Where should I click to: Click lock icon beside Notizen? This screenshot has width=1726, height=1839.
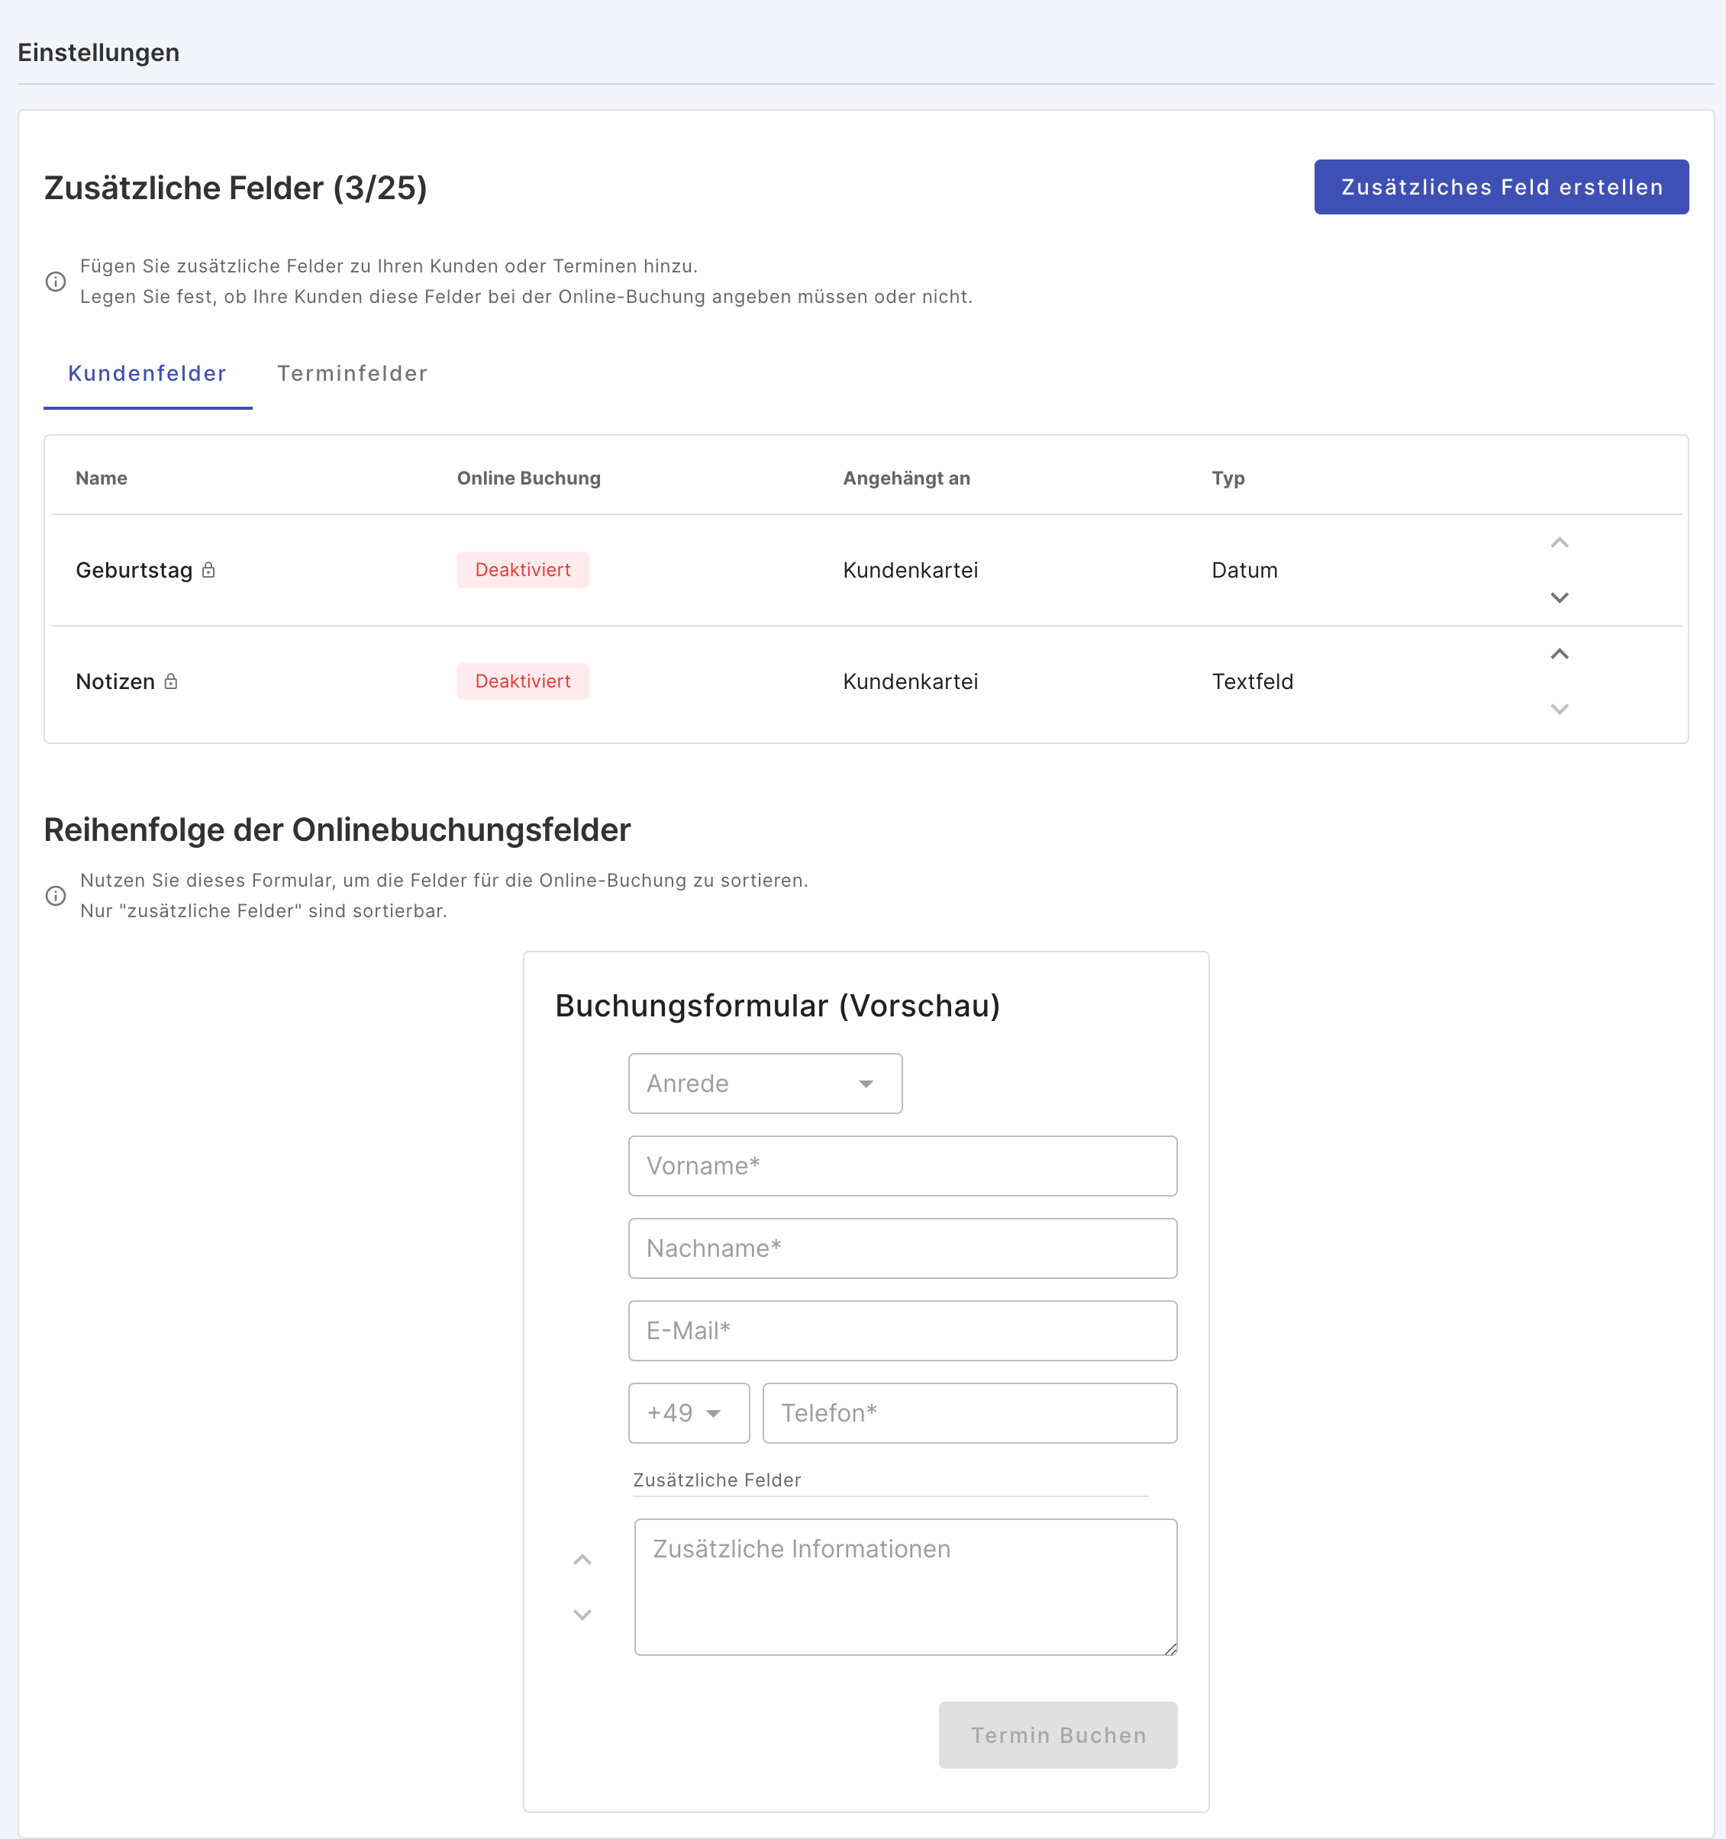click(x=170, y=681)
